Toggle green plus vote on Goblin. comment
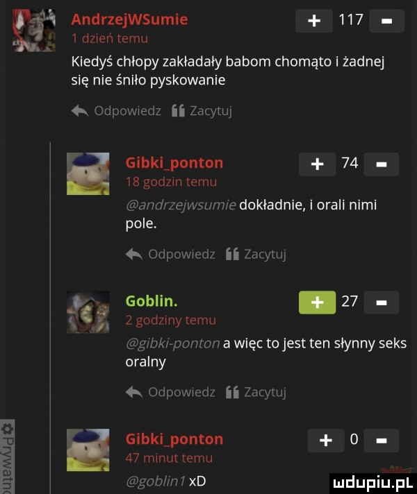 (x=317, y=303)
